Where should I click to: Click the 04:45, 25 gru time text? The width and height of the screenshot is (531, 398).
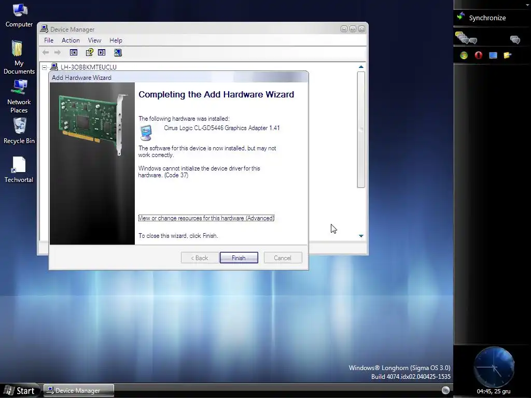494,392
